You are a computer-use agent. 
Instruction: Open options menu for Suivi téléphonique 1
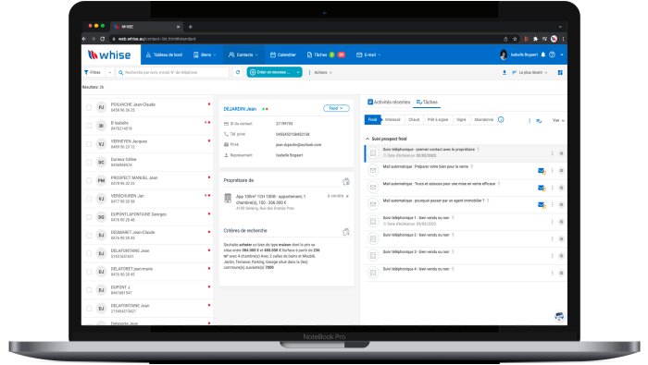pyautogui.click(x=552, y=222)
